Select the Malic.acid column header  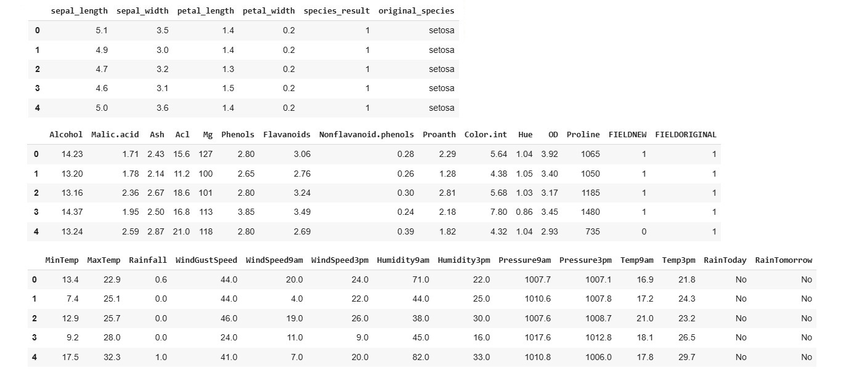point(115,134)
